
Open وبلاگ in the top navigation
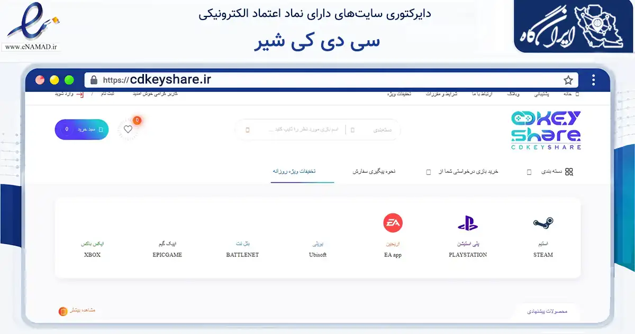(513, 94)
